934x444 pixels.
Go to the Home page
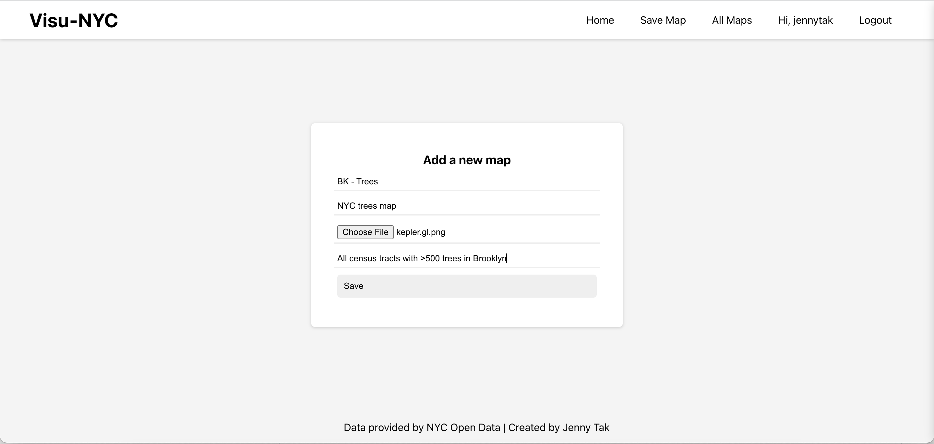[600, 20]
